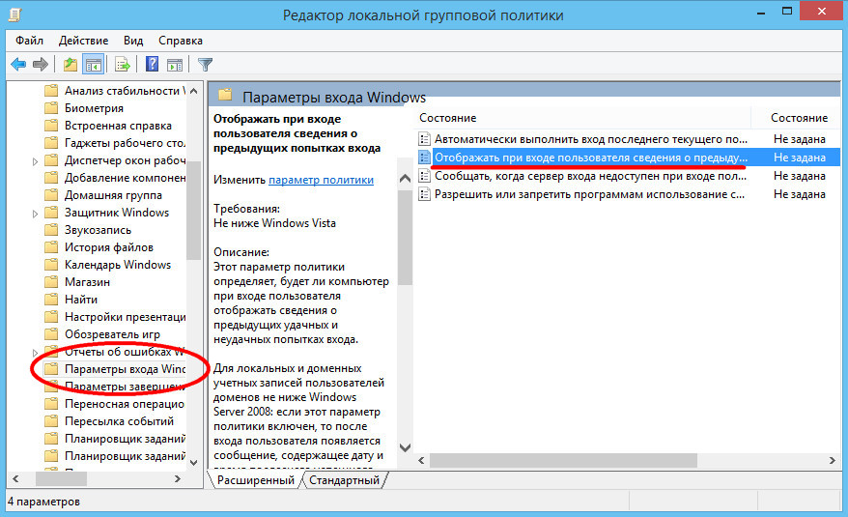
Task: Expand the Диспетчер окон рабочего tree node
Action: point(35,161)
